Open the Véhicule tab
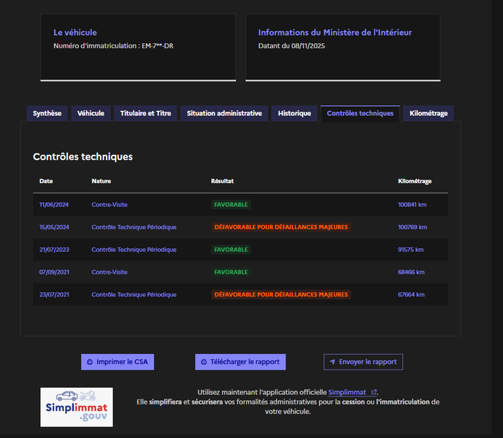This screenshot has width=503, height=438. (91, 113)
